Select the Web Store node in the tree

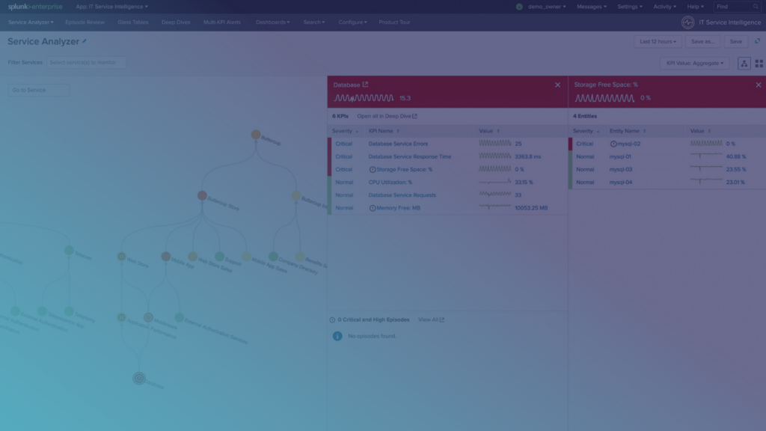[x=122, y=257]
